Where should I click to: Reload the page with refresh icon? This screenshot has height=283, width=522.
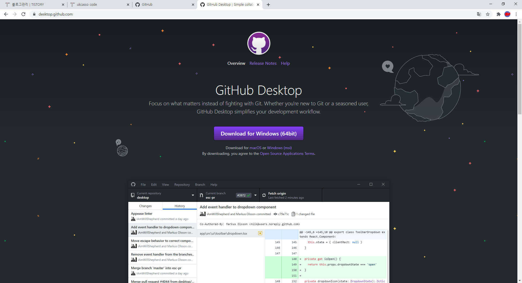click(23, 14)
